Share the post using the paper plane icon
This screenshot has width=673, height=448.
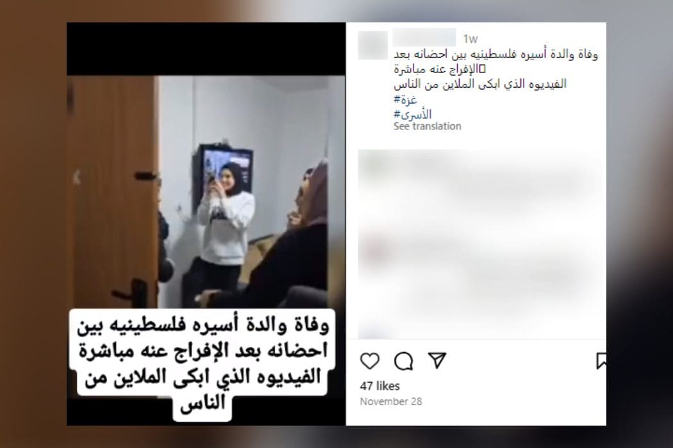click(437, 360)
